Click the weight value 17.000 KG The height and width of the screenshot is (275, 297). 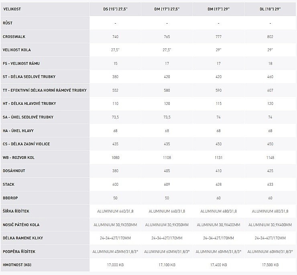click(x=115, y=265)
